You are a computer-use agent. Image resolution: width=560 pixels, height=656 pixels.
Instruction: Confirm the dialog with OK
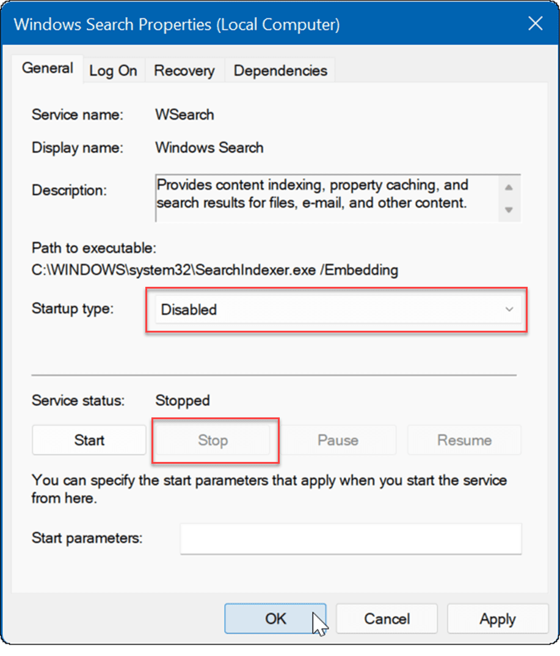coord(275,619)
